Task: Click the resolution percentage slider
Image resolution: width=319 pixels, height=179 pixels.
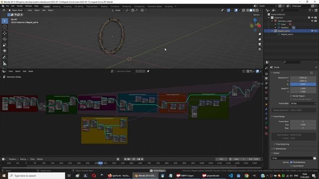Action: (303, 84)
